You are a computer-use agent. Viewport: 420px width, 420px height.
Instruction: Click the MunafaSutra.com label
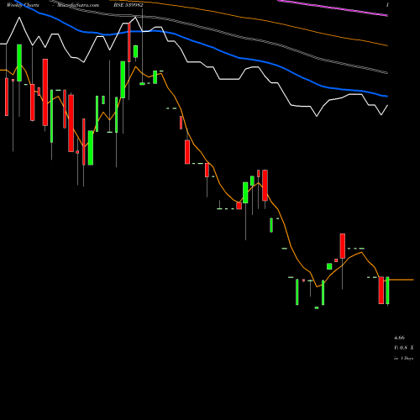coord(78,5)
